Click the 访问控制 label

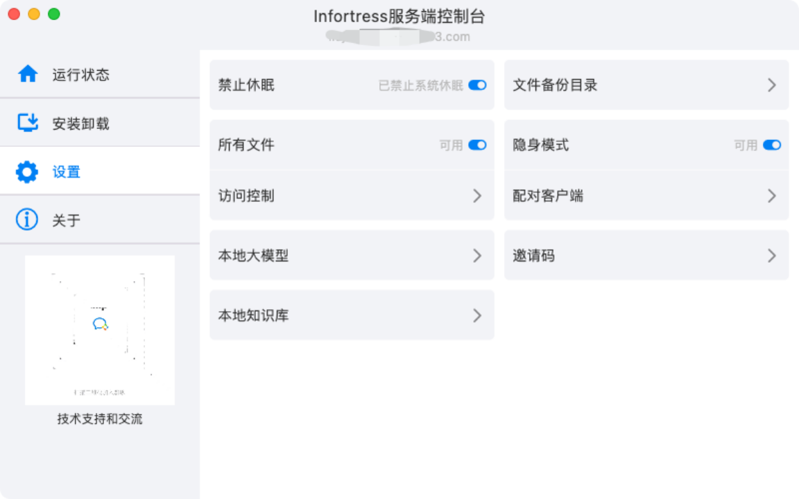pos(246,195)
